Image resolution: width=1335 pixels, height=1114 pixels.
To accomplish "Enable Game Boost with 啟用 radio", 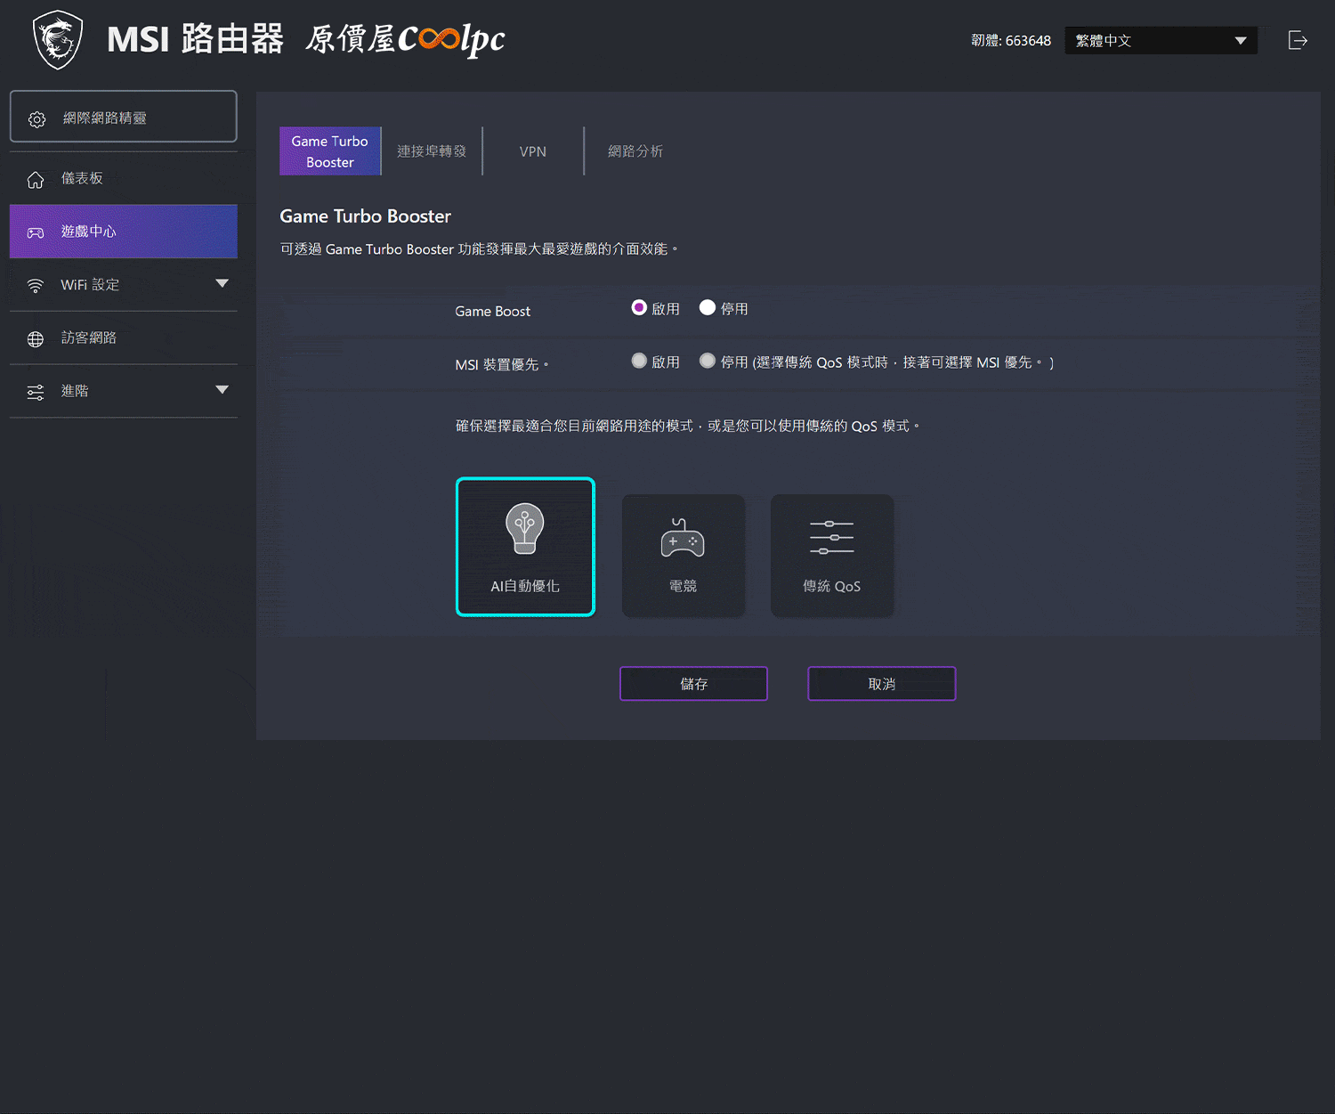I will [639, 307].
